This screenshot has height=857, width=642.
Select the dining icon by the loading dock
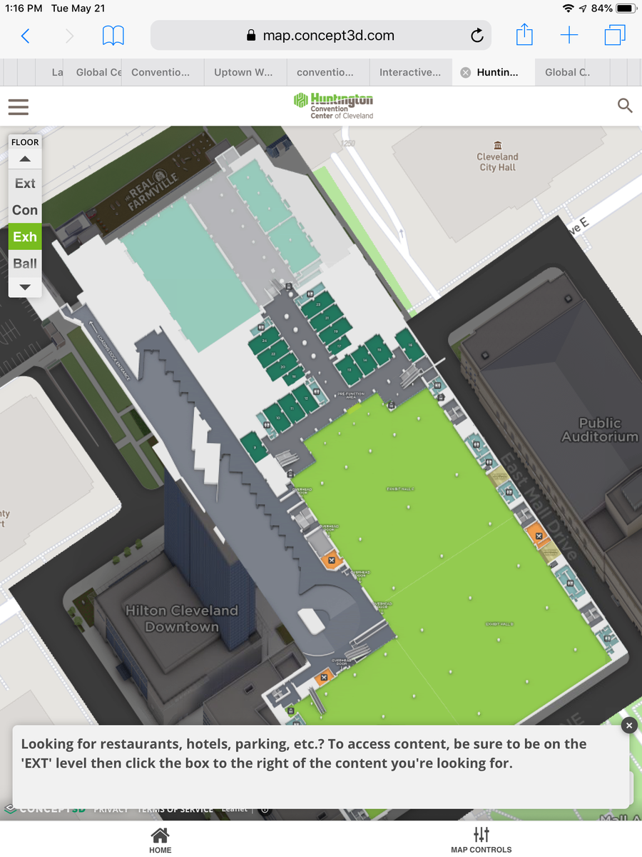(x=332, y=561)
